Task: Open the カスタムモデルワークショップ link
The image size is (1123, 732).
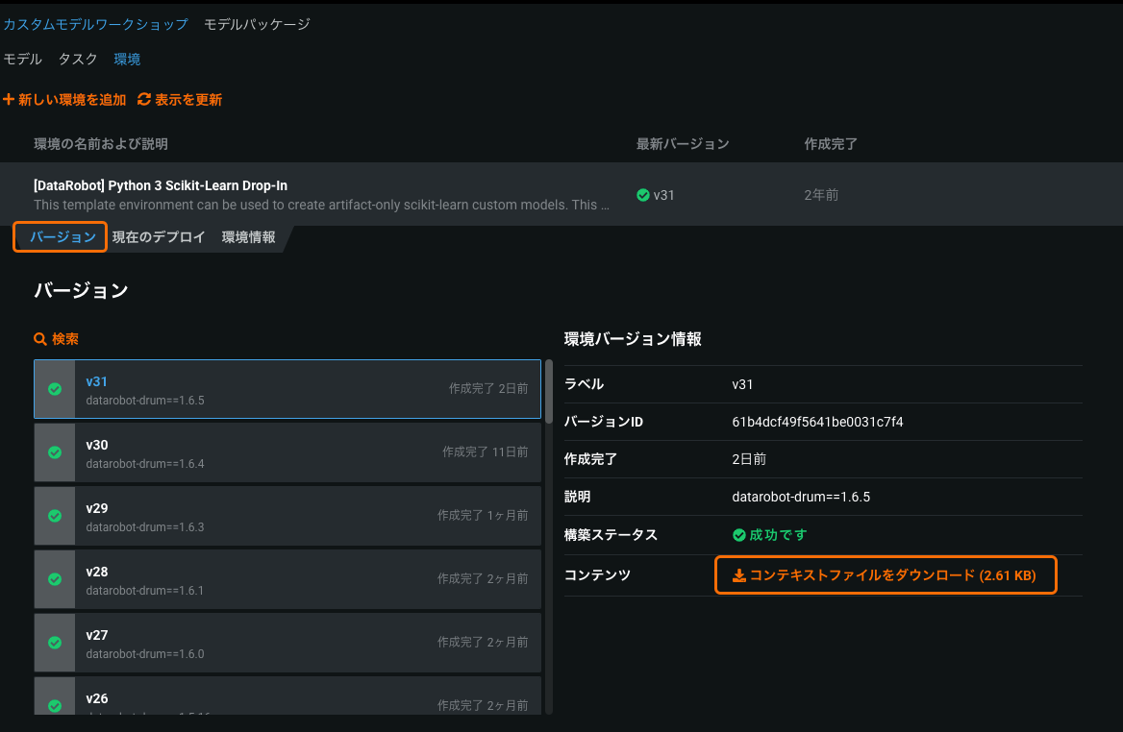Action: [95, 24]
